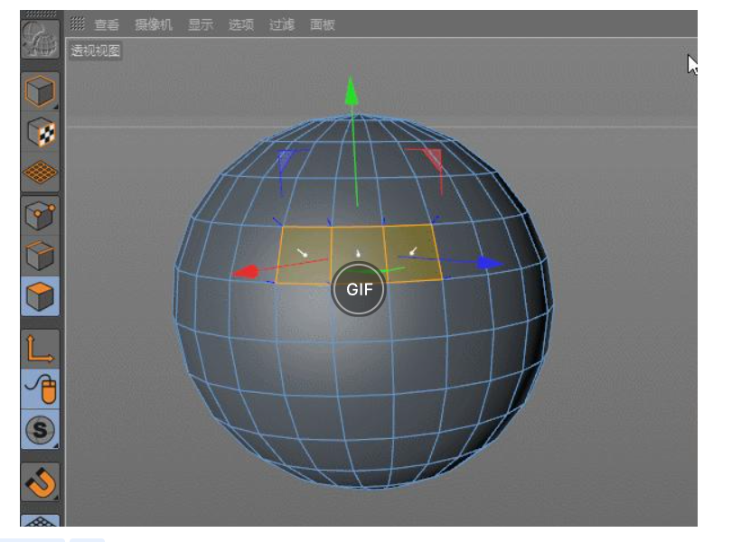Screen dimensions: 732x542
Task: Open the 摄像机 menu
Action: click(x=153, y=24)
